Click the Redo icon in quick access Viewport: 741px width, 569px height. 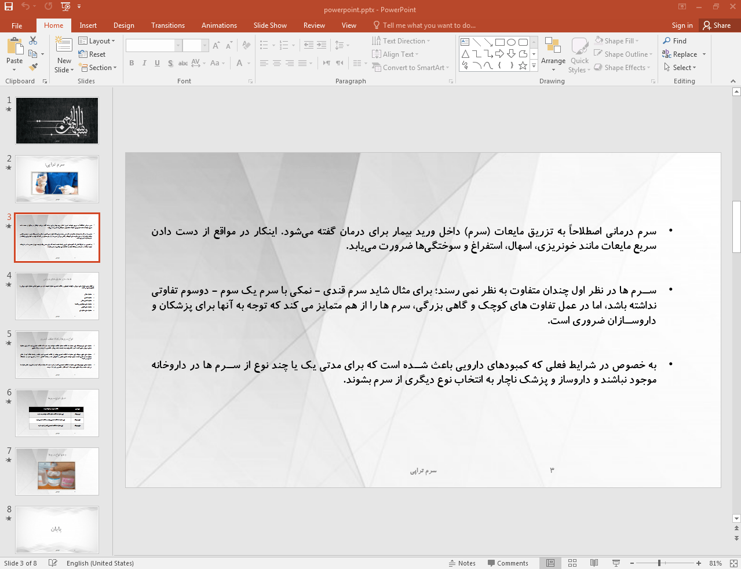(x=48, y=6)
